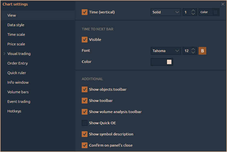227x152 pixels.
Task: Open the Solid line style dropdown
Action: coord(166,12)
